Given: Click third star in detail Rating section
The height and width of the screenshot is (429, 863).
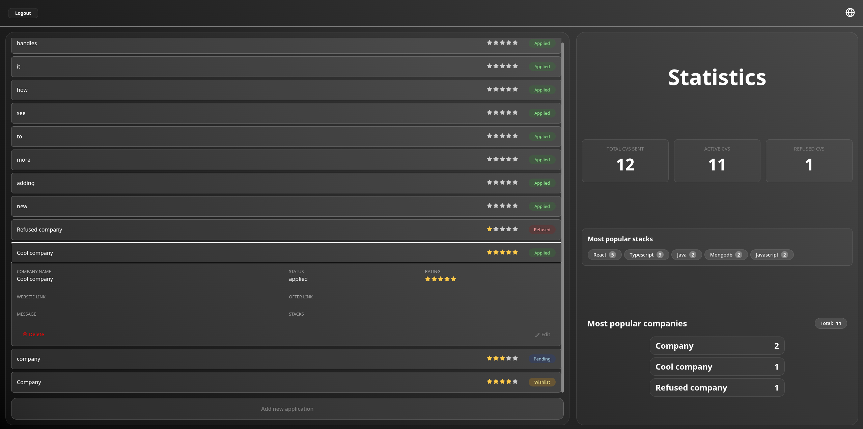Looking at the screenshot, I should click(x=441, y=279).
